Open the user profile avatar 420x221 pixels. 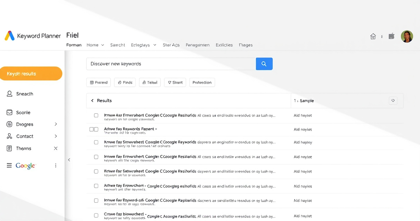point(407,36)
